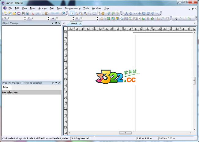Print the current plot

(23, 13)
